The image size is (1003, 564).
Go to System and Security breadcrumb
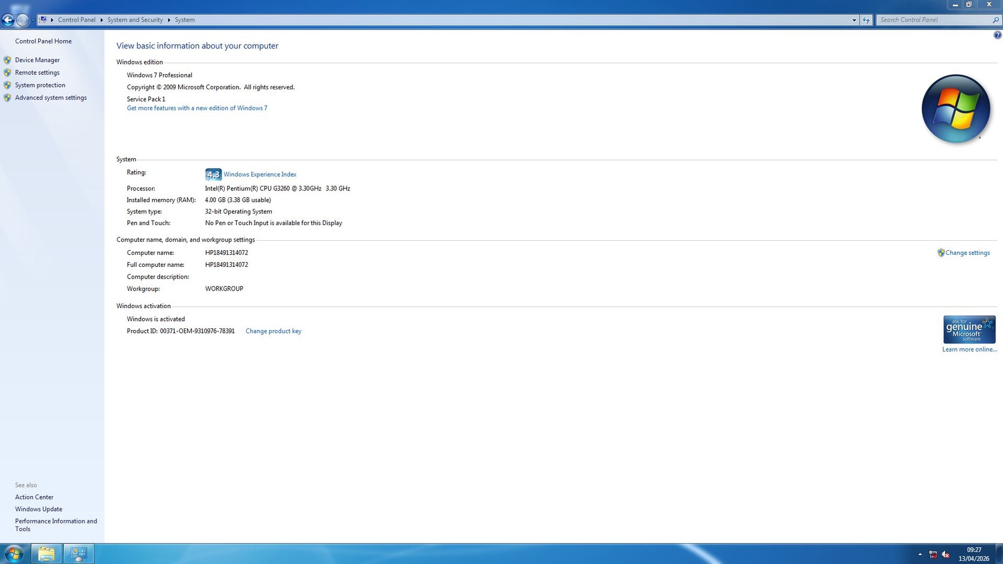tap(135, 20)
